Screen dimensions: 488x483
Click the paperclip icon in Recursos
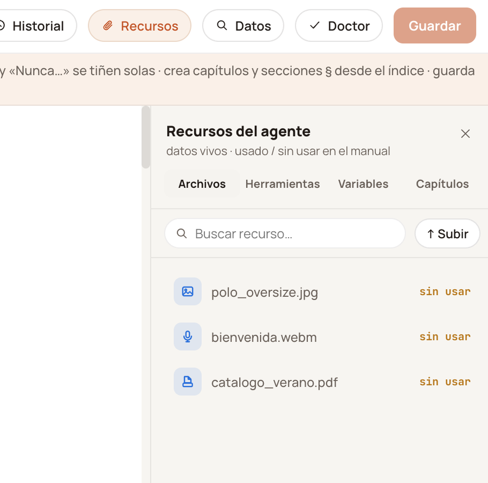click(x=108, y=26)
